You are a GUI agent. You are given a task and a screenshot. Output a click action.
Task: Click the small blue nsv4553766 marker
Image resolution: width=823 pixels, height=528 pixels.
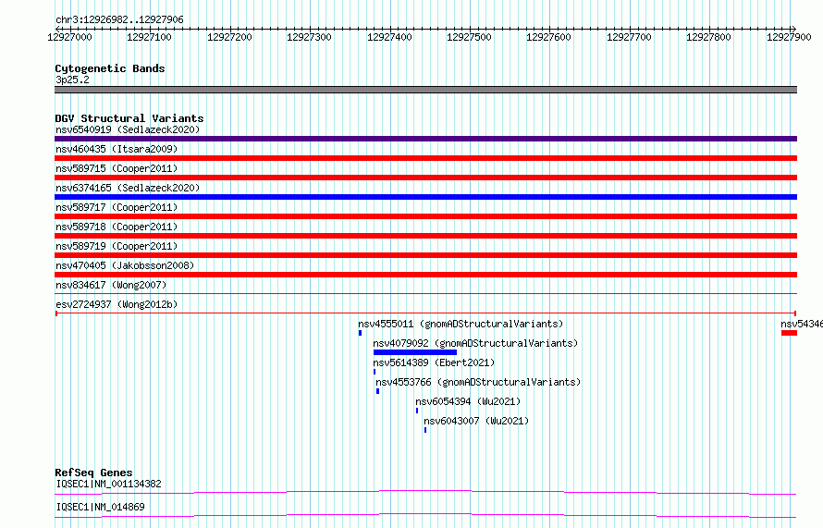coord(378,391)
